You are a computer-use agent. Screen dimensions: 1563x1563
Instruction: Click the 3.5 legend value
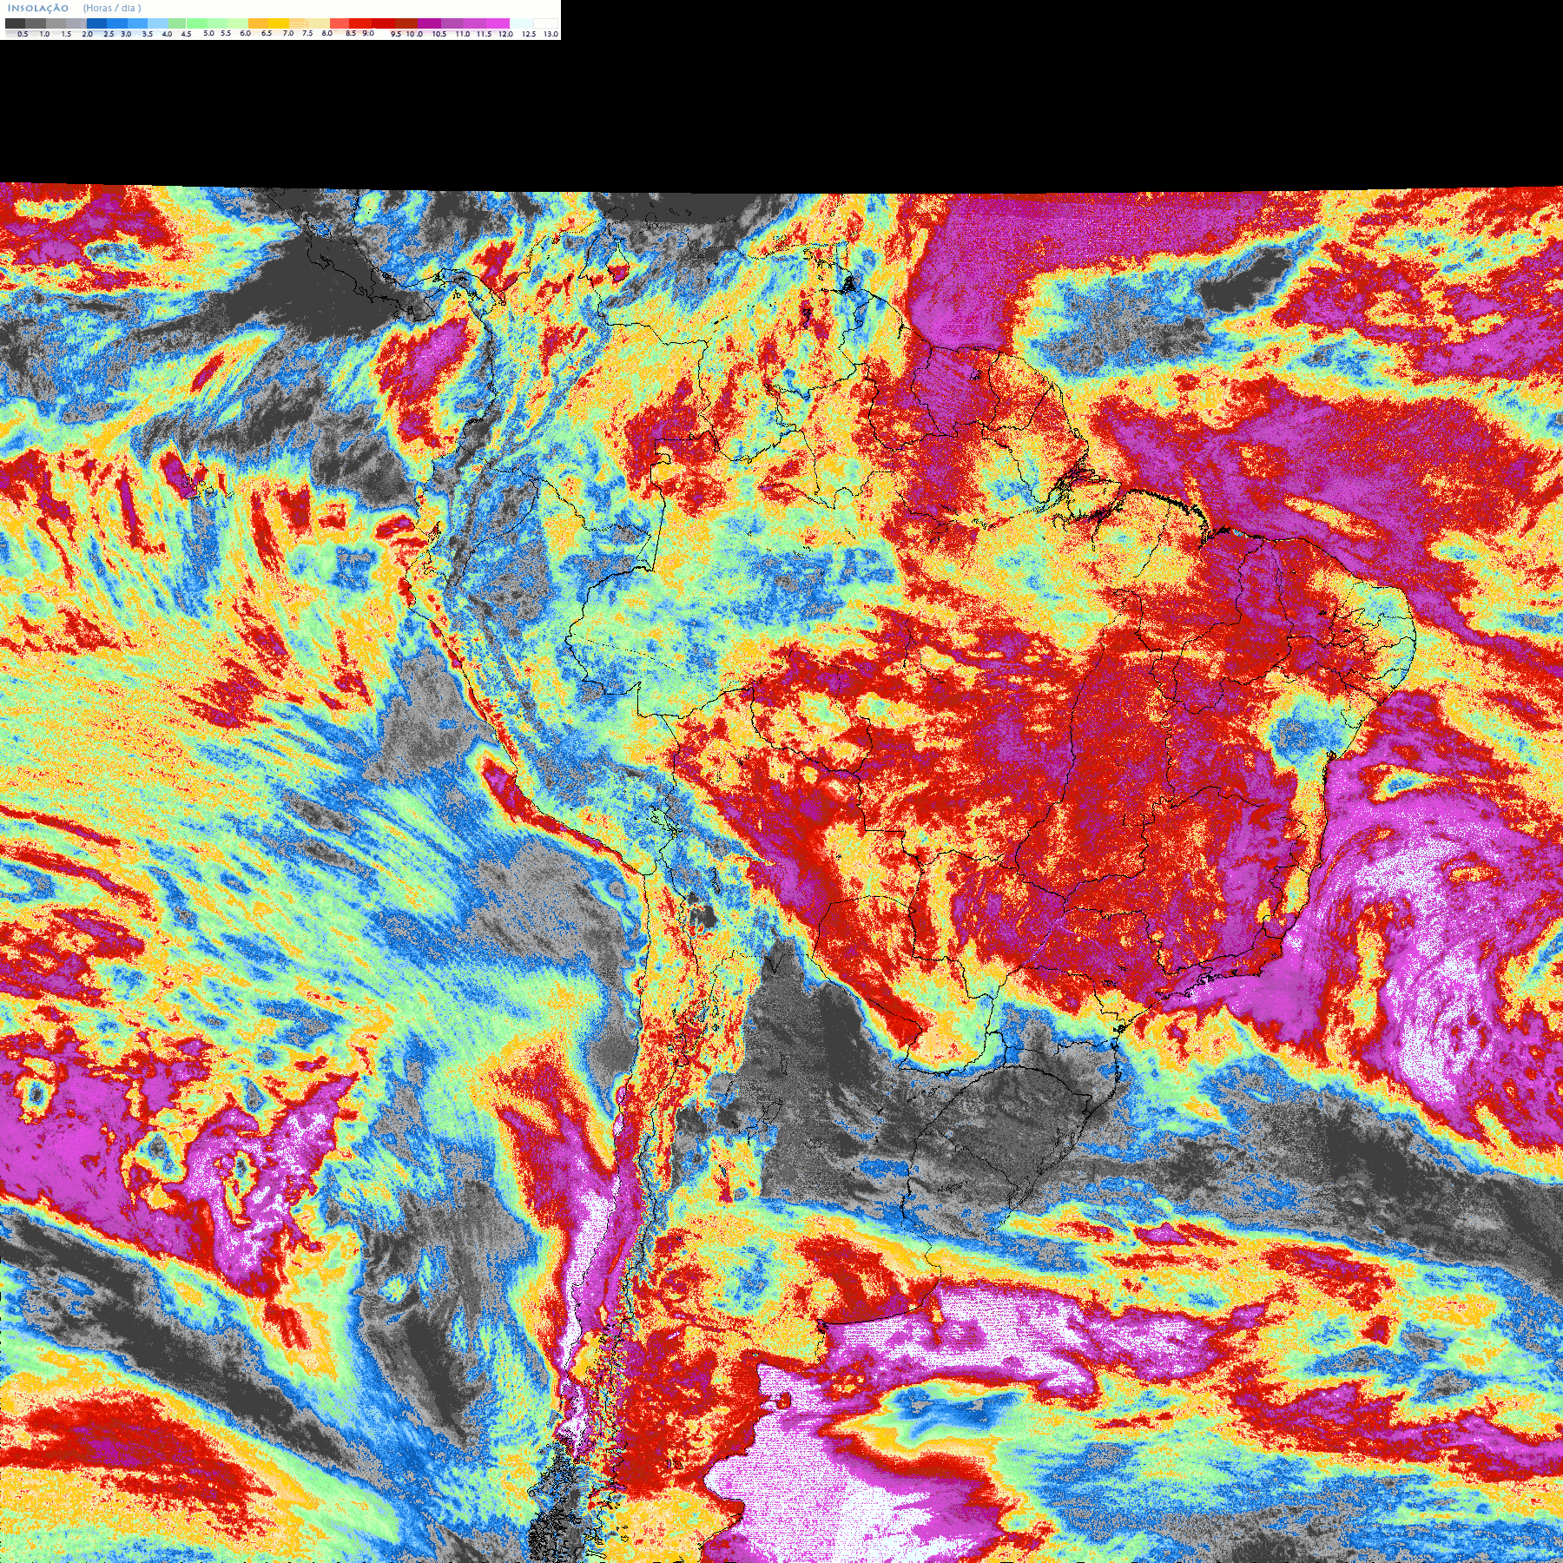pyautogui.click(x=148, y=34)
